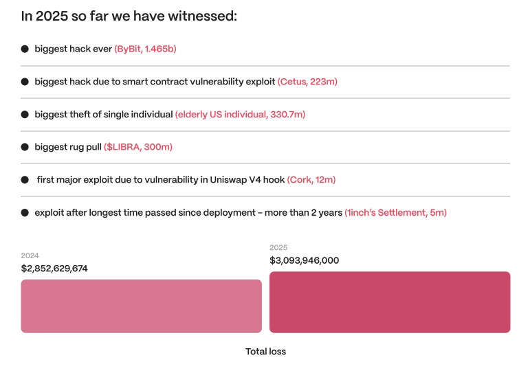Click the 'Total loss' chart caption
This screenshot has height=377, width=530.
[265, 352]
